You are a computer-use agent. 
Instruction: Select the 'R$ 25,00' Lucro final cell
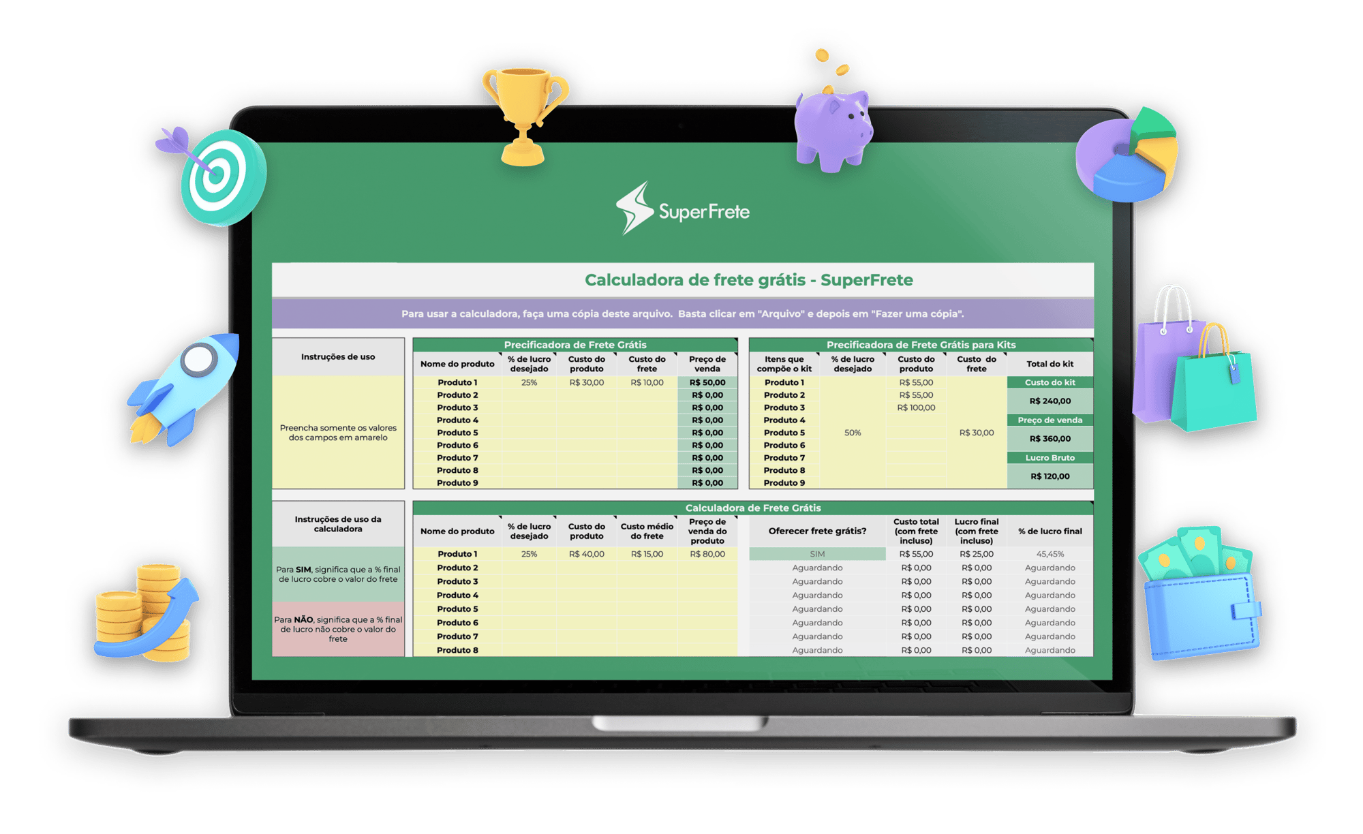click(977, 554)
